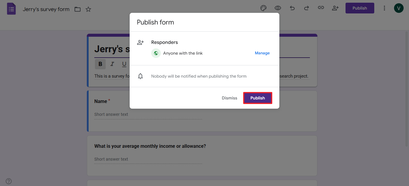The image size is (409, 186).
Task: Toggle underline formatting on the description
Action: (x=124, y=64)
